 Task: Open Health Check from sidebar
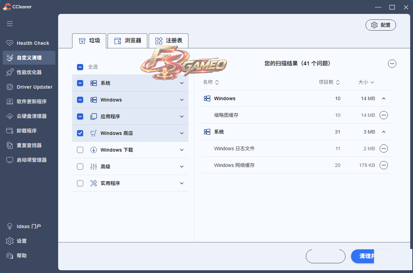(29, 43)
